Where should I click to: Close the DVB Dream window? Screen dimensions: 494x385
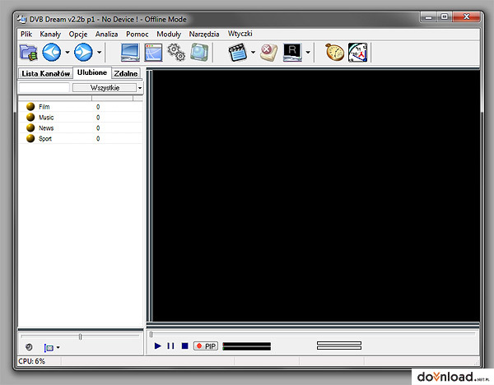pos(467,16)
